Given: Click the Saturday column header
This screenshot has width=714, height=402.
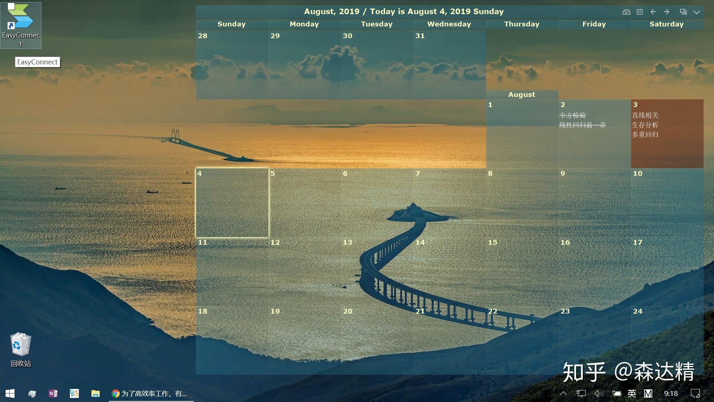Looking at the screenshot, I should coord(667,24).
